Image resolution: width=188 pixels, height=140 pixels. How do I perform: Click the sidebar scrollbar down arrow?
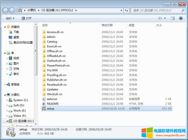click(x=36, y=124)
